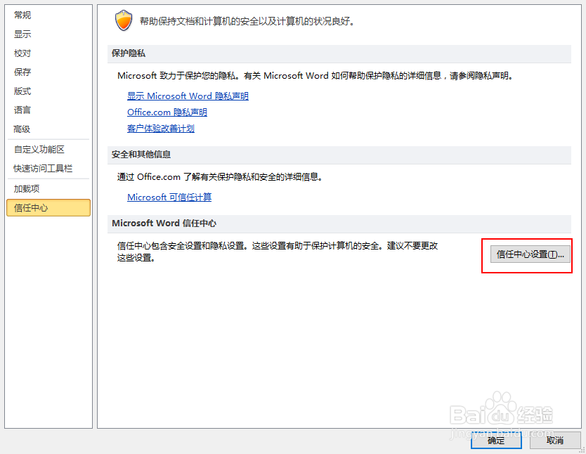Click the 帮助保持文档和计算机的安全 description text

click(x=247, y=21)
